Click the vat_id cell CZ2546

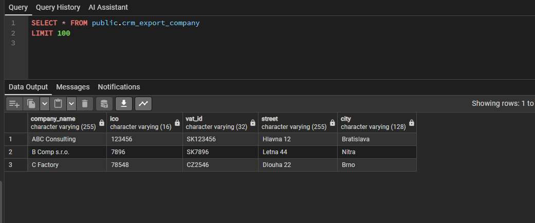click(220, 165)
